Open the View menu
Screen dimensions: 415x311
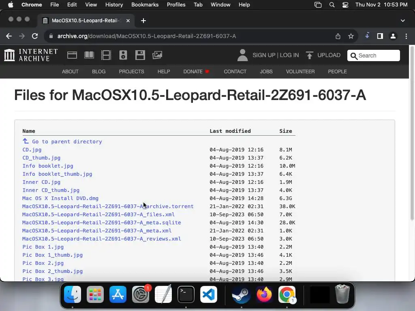tap(91, 5)
